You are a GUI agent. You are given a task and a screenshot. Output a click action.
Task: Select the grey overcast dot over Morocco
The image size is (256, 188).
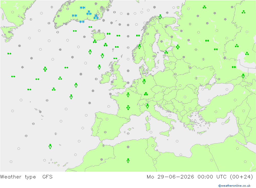click(x=102, y=159)
